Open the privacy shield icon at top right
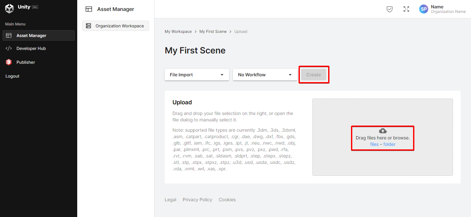 (390, 9)
